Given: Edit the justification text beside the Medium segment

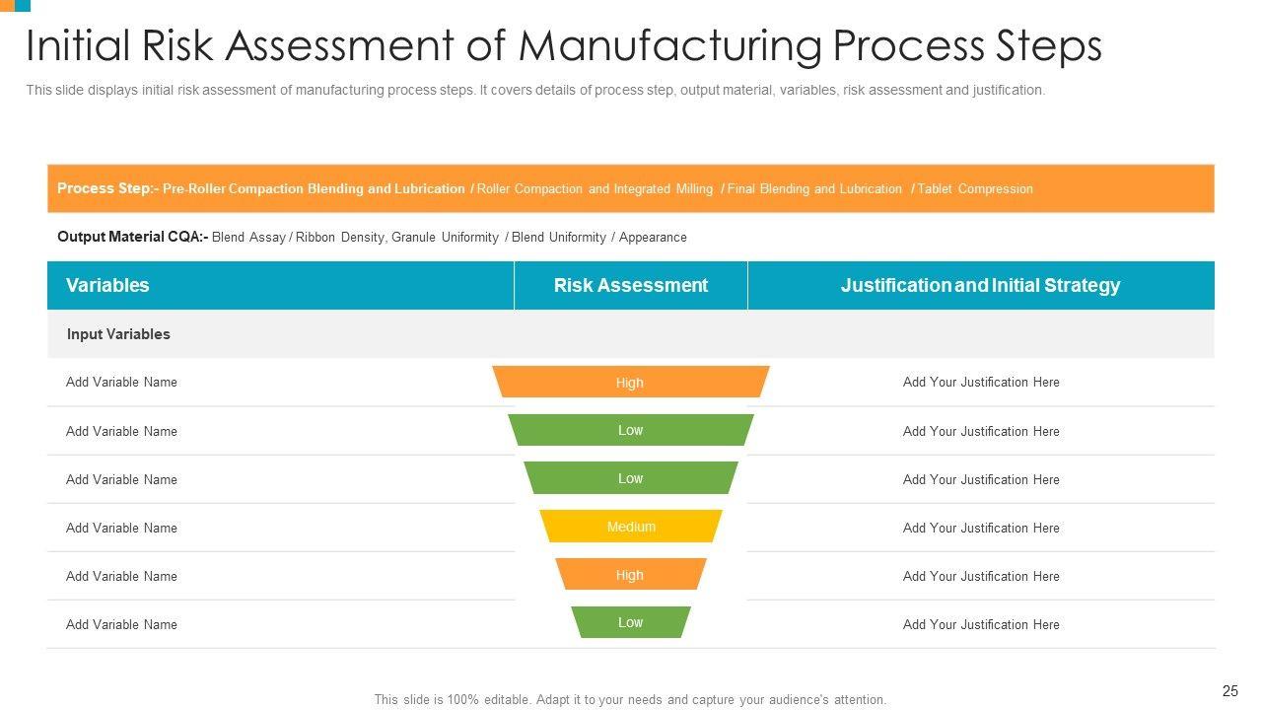Looking at the screenshot, I should pyautogui.click(x=981, y=528).
